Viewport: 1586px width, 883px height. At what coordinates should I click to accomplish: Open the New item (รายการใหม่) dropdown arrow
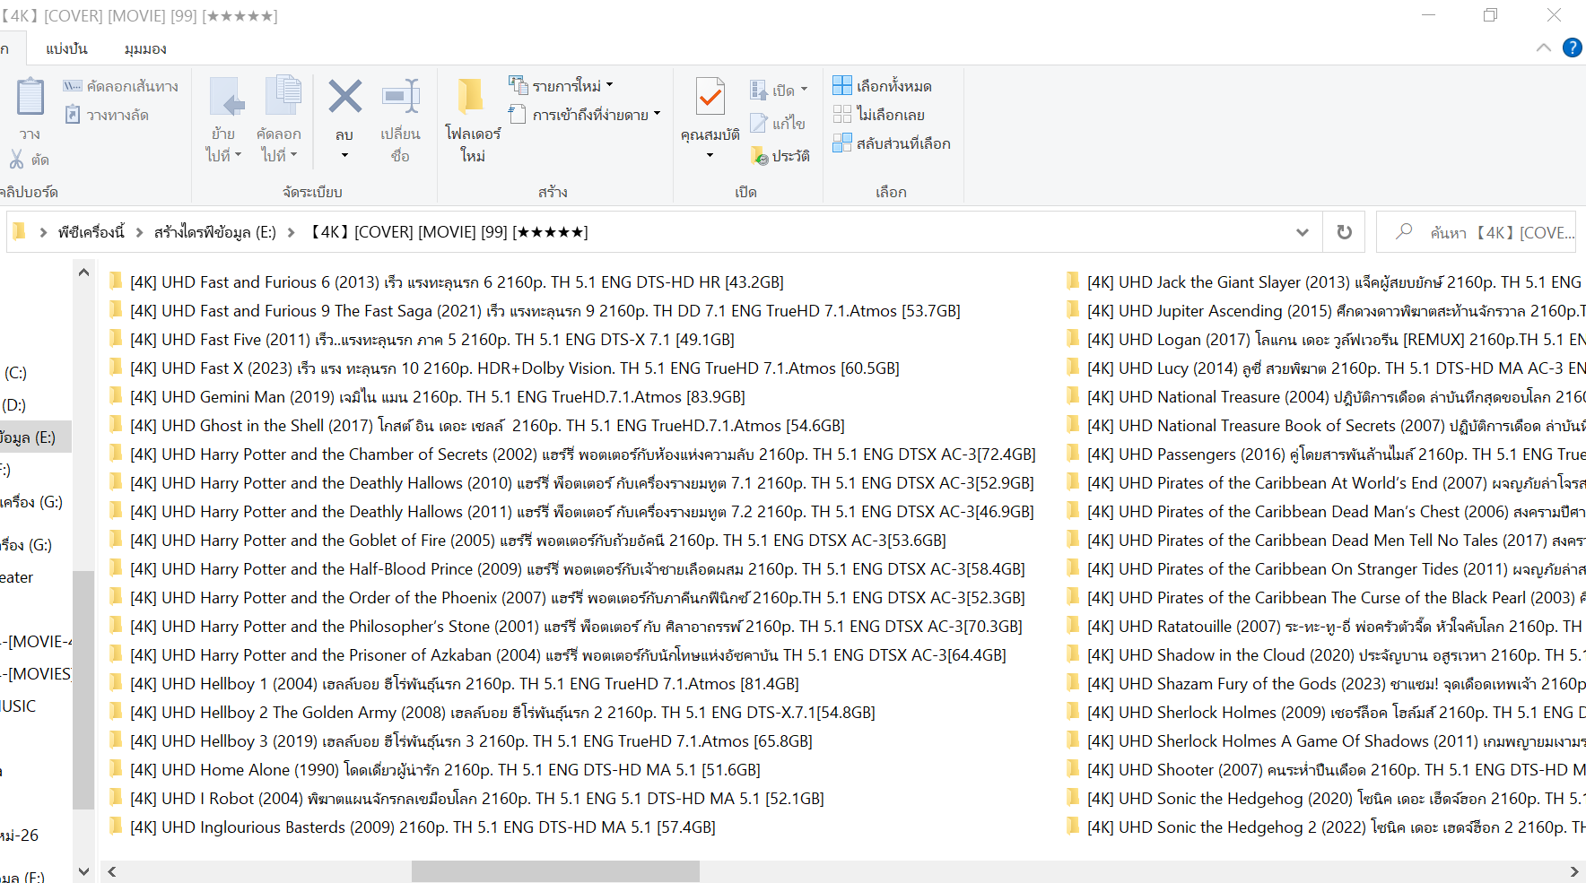[x=610, y=86]
